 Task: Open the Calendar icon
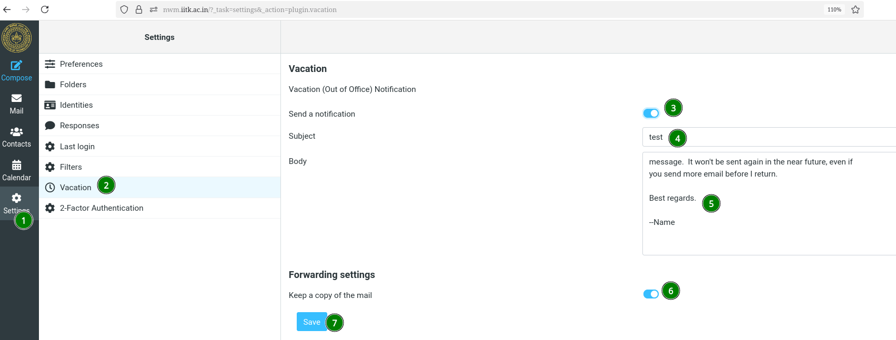(x=16, y=166)
